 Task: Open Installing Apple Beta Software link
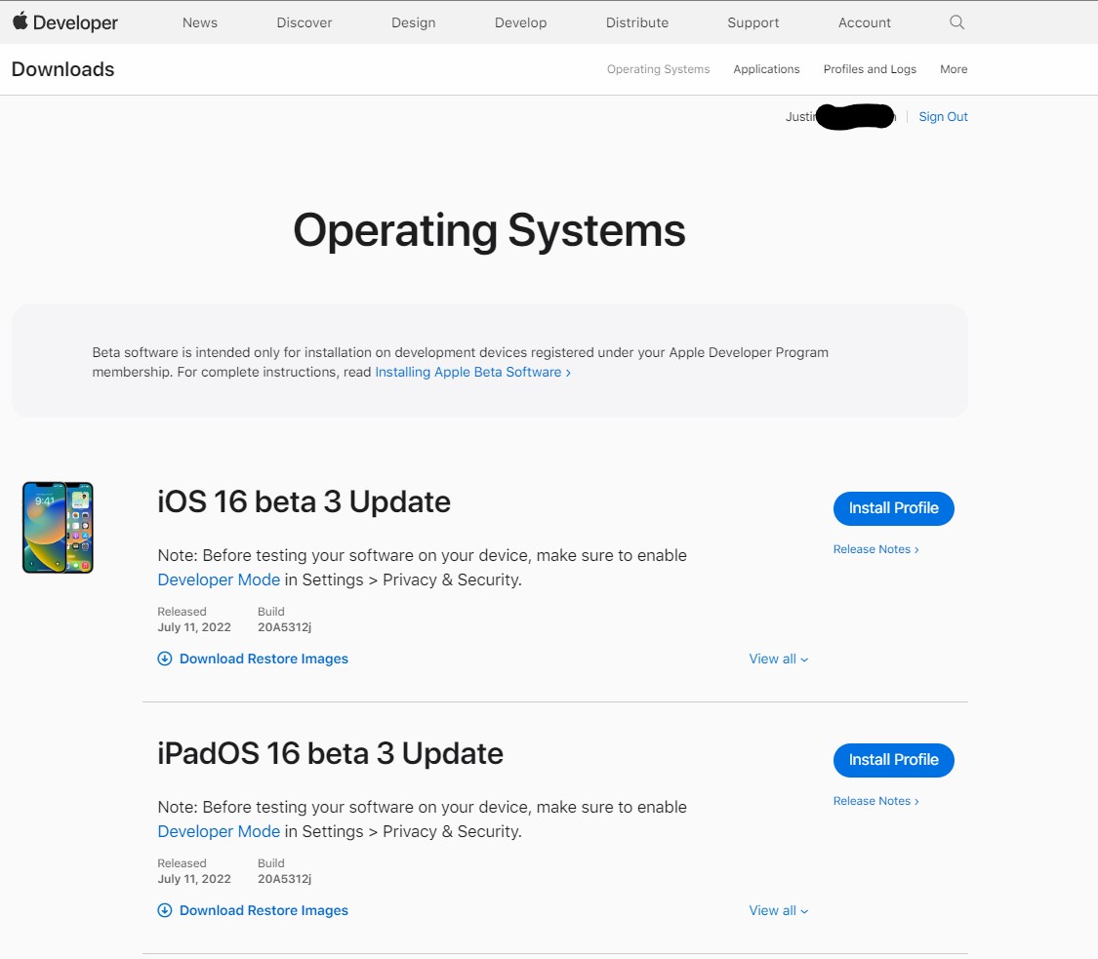point(472,373)
